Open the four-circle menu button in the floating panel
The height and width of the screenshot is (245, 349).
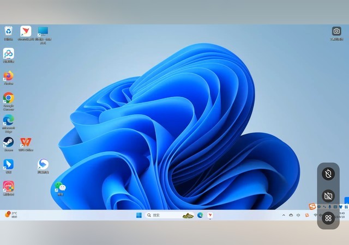(x=328, y=218)
